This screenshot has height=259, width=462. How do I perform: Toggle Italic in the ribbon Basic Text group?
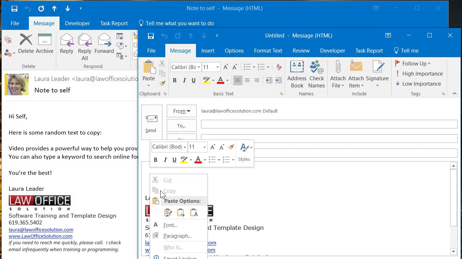(184, 81)
